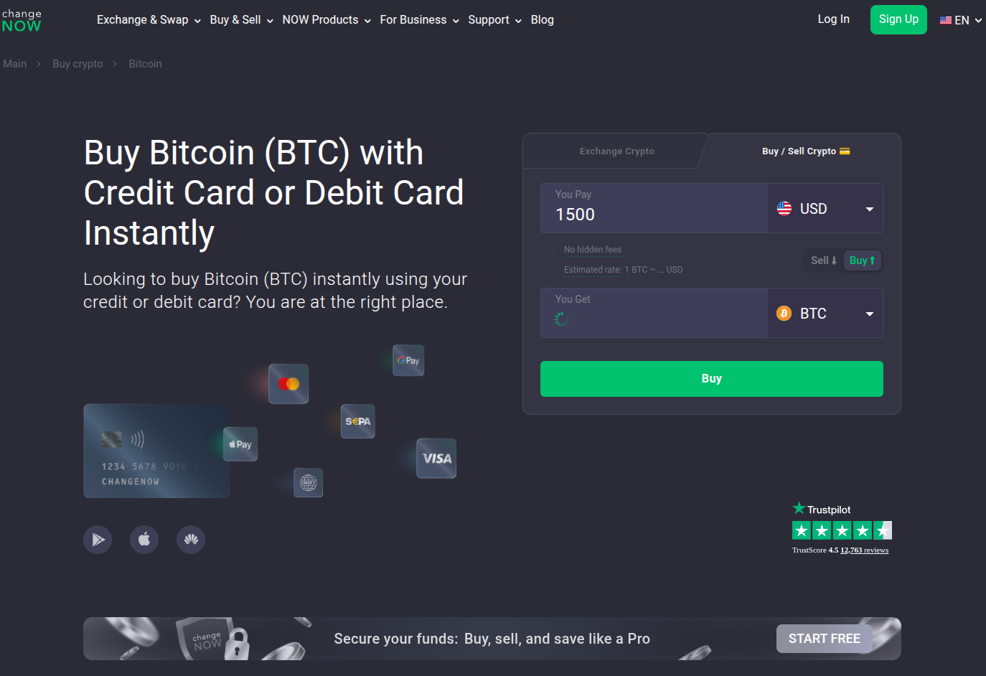
Task: Click the START FREE banner button
Action: 824,639
